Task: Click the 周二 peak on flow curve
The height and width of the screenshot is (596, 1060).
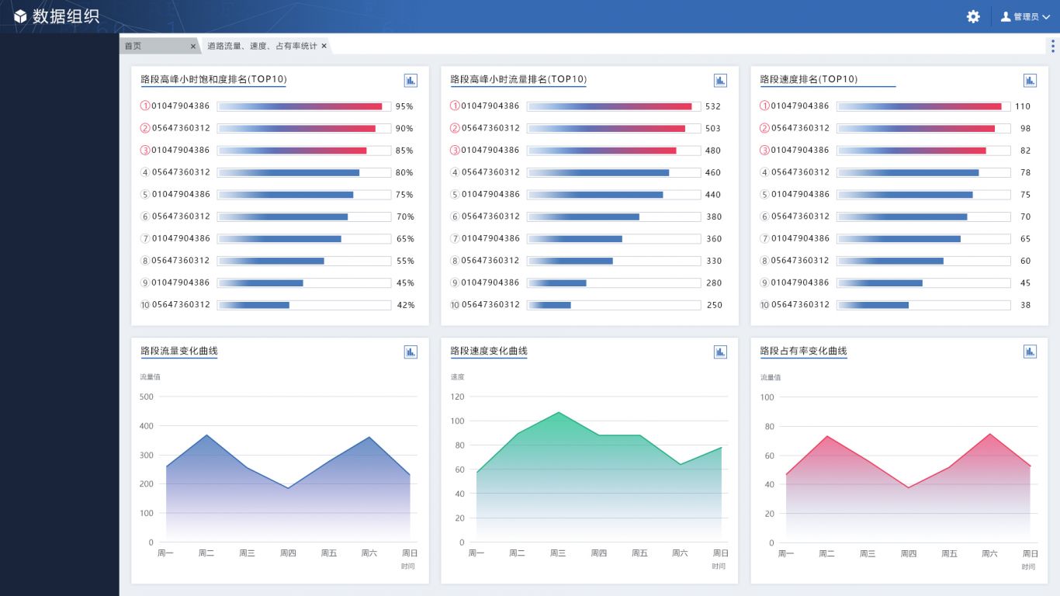Action: [x=206, y=435]
